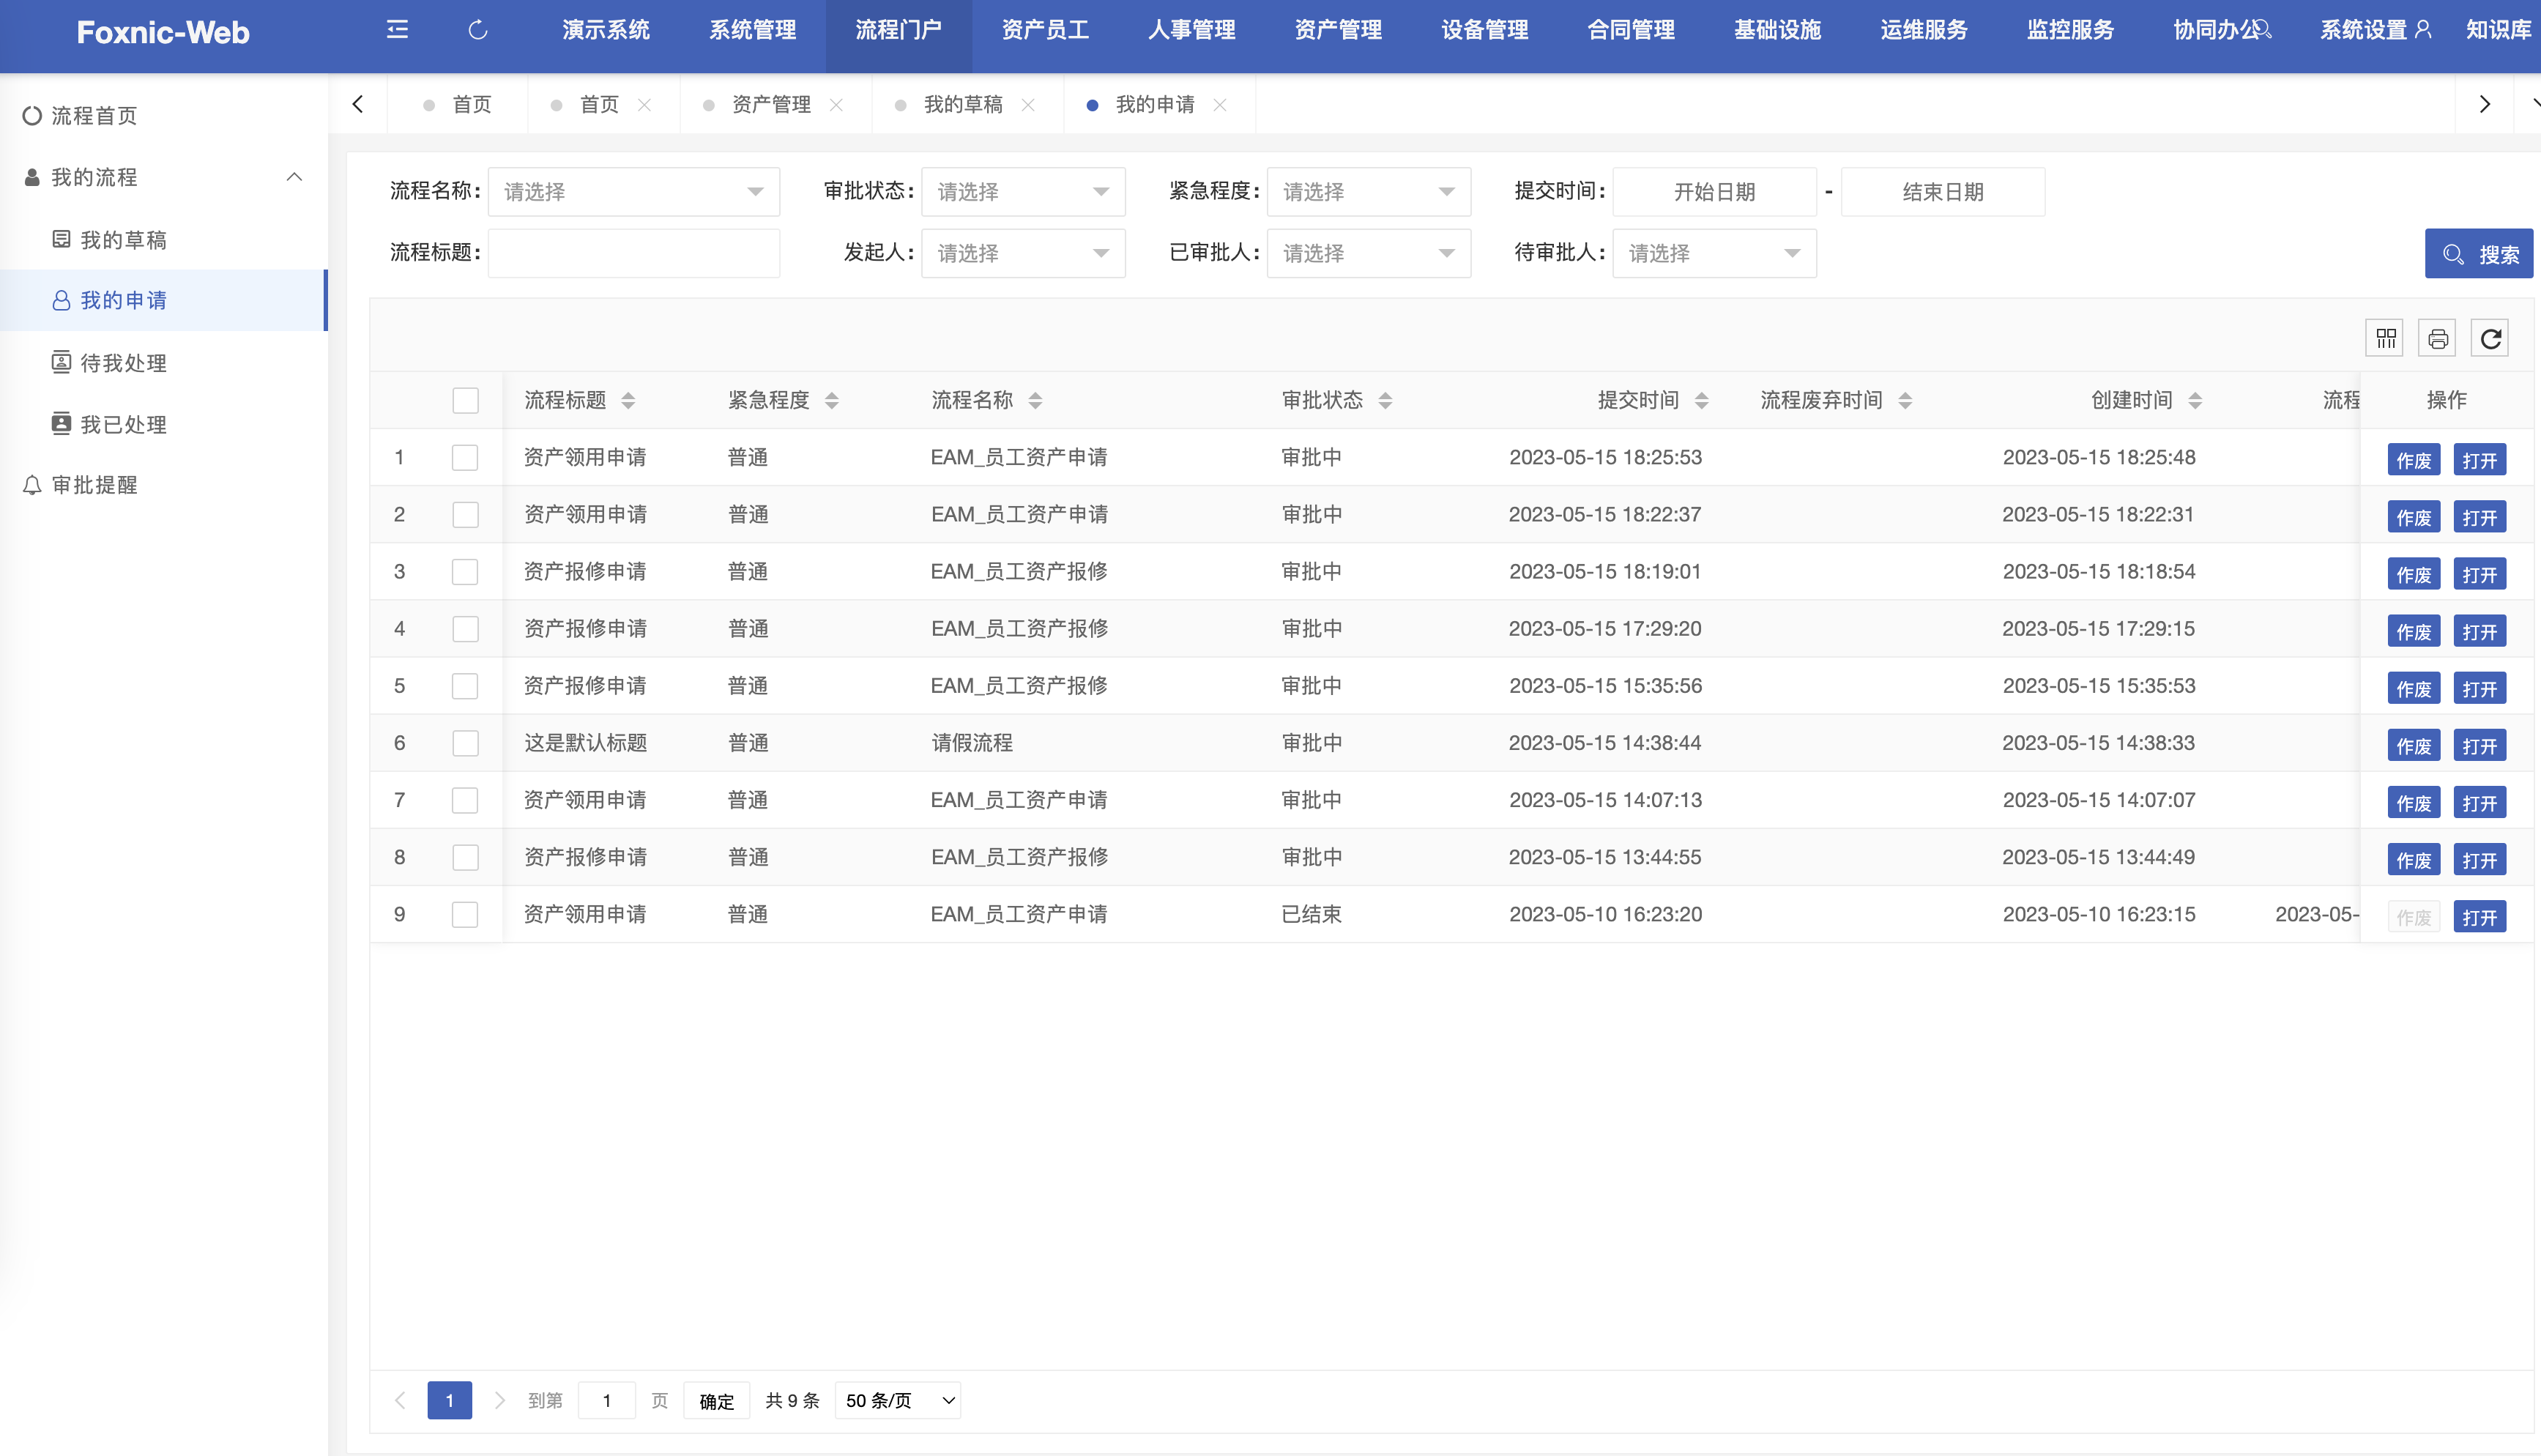Select the checkbox for row 1 资产领用申请

pos(465,457)
